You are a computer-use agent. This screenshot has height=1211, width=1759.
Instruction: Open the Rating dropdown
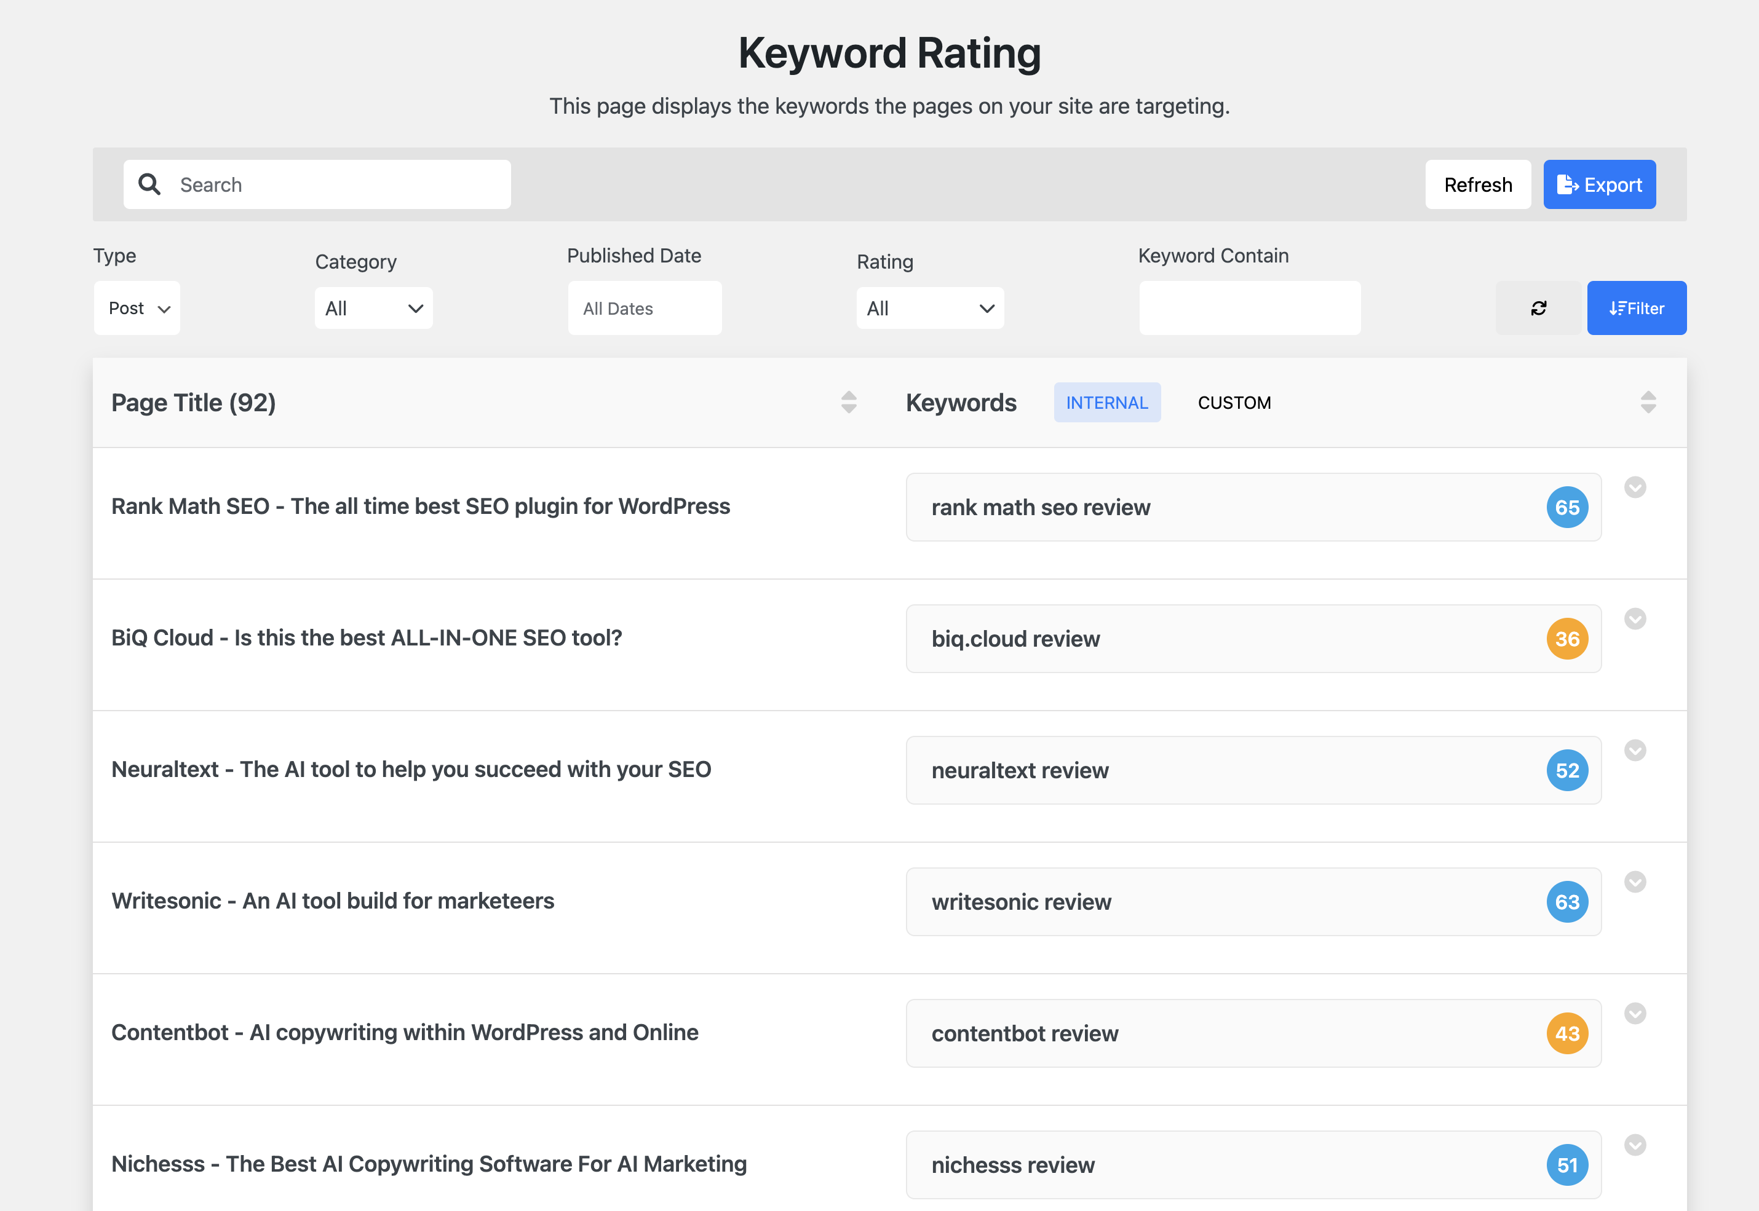point(930,308)
